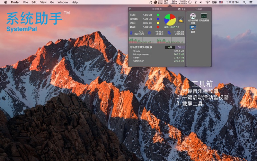Screen dimensions: 257x161
Task: Click the thermometer temperature icon
Action: tap(130, 33)
